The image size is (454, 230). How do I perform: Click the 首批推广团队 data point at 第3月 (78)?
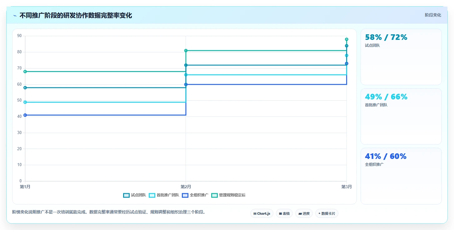(x=347, y=55)
